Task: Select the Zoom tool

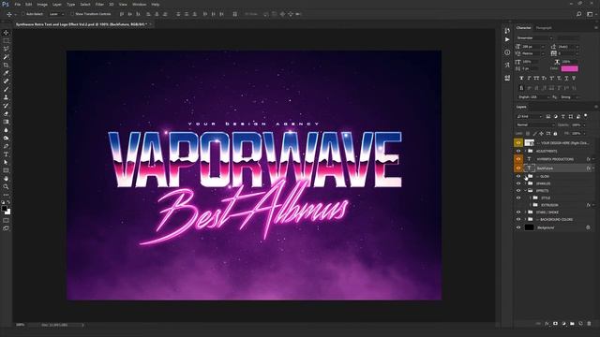Action: [7, 187]
